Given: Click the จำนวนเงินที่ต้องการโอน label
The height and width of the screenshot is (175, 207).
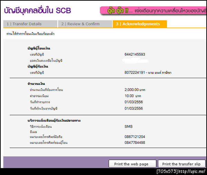Looking at the screenshot, I should [46, 90].
